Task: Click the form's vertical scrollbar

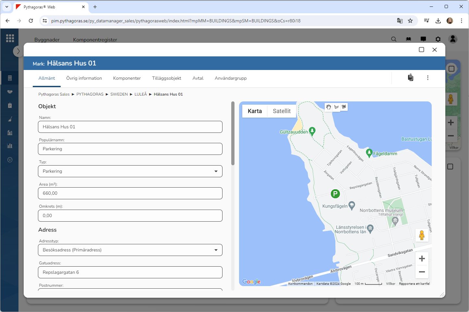Action: pyautogui.click(x=233, y=133)
